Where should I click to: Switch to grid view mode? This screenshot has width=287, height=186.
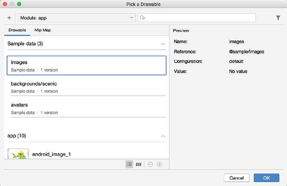pos(139,164)
